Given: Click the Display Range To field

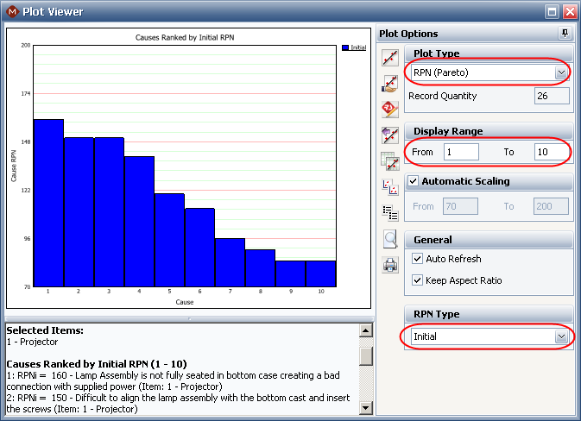Looking at the screenshot, I should (x=550, y=152).
